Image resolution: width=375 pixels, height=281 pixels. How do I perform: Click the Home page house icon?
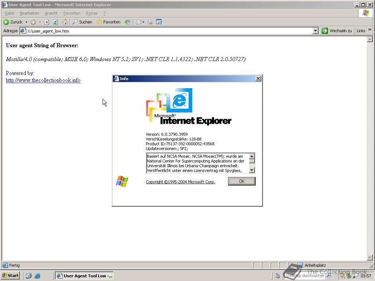point(64,22)
